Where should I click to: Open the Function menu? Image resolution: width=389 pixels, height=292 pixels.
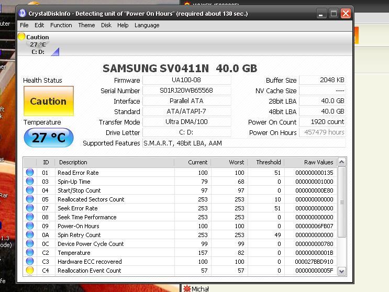pyautogui.click(x=61, y=25)
